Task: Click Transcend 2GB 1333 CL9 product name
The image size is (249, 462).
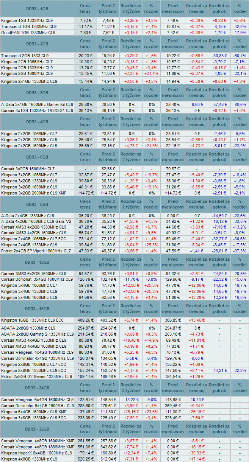Action: coord(25,55)
